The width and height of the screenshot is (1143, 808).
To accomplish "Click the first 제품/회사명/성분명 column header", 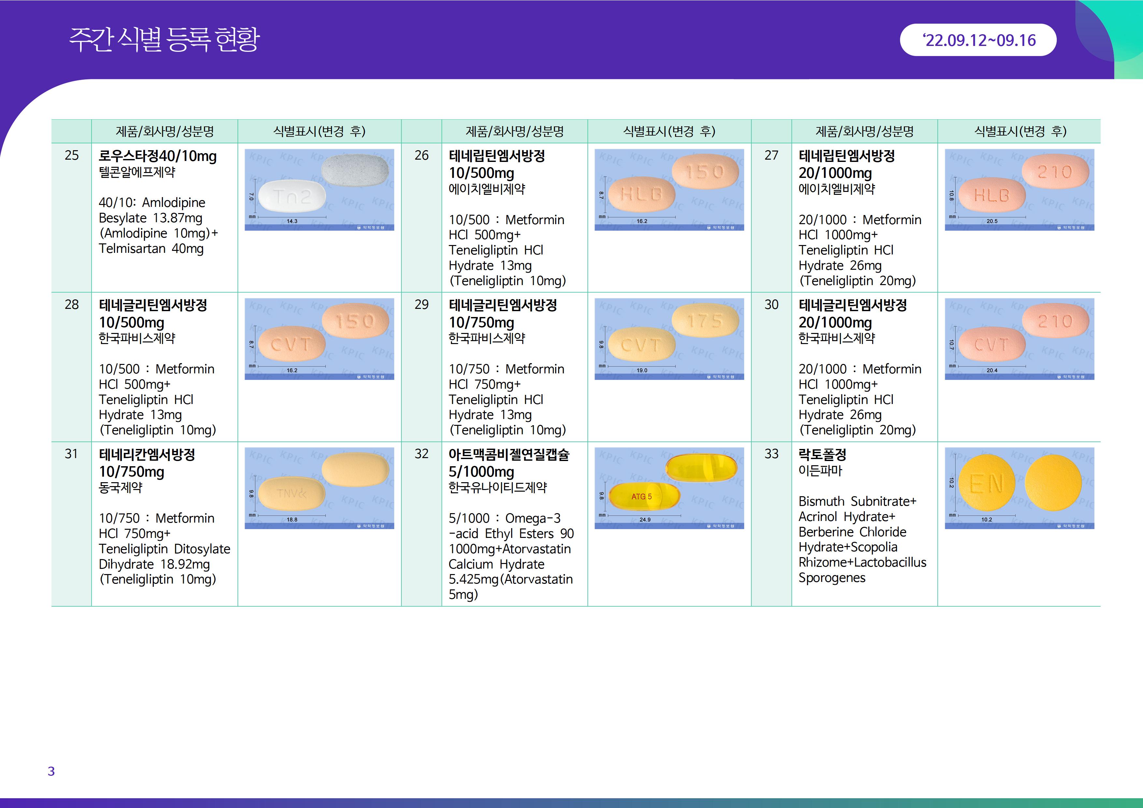I will [x=164, y=131].
